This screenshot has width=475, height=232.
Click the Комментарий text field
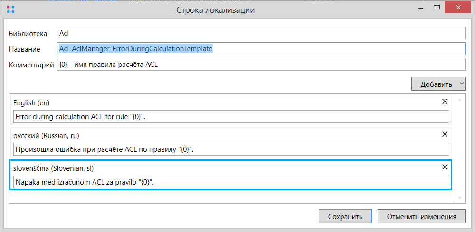tap(261, 65)
